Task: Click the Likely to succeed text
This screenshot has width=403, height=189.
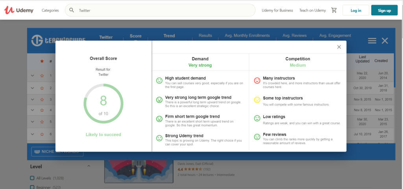Action: [x=104, y=135]
